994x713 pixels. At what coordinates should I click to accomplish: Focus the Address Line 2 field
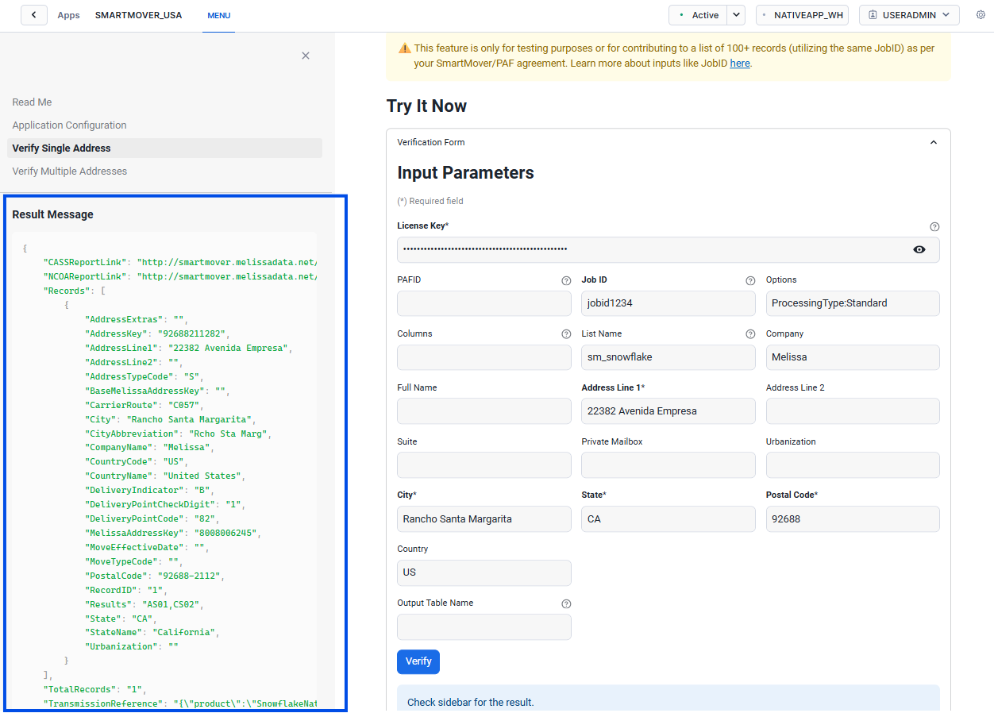(x=853, y=411)
